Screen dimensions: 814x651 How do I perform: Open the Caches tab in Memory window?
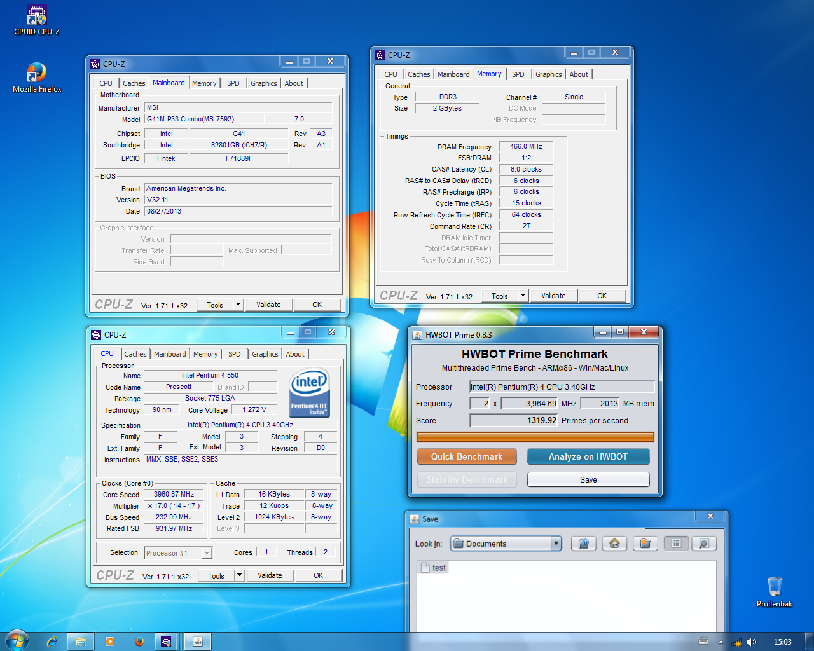pos(419,74)
